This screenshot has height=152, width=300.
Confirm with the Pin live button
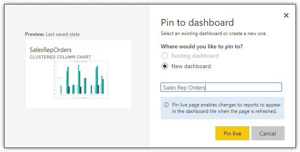[232, 133]
